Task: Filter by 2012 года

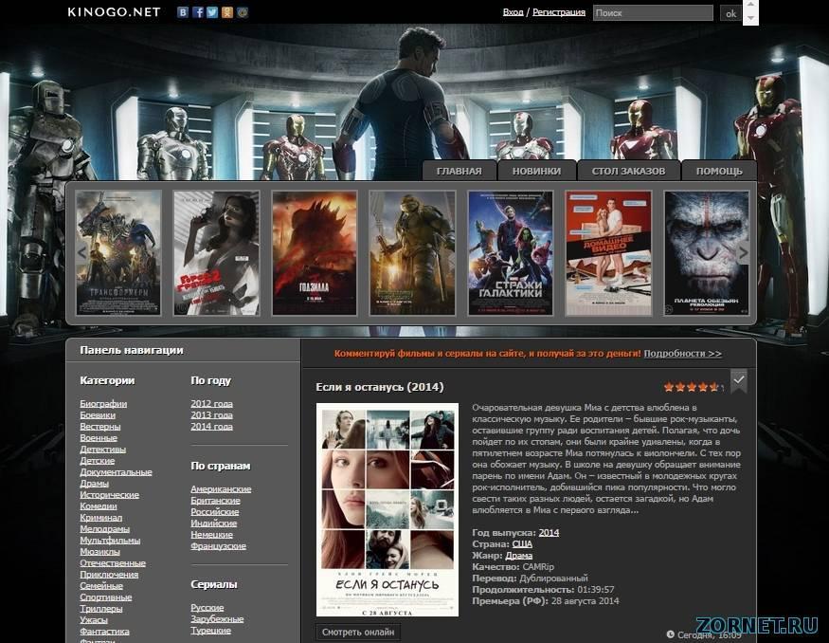Action: point(211,404)
